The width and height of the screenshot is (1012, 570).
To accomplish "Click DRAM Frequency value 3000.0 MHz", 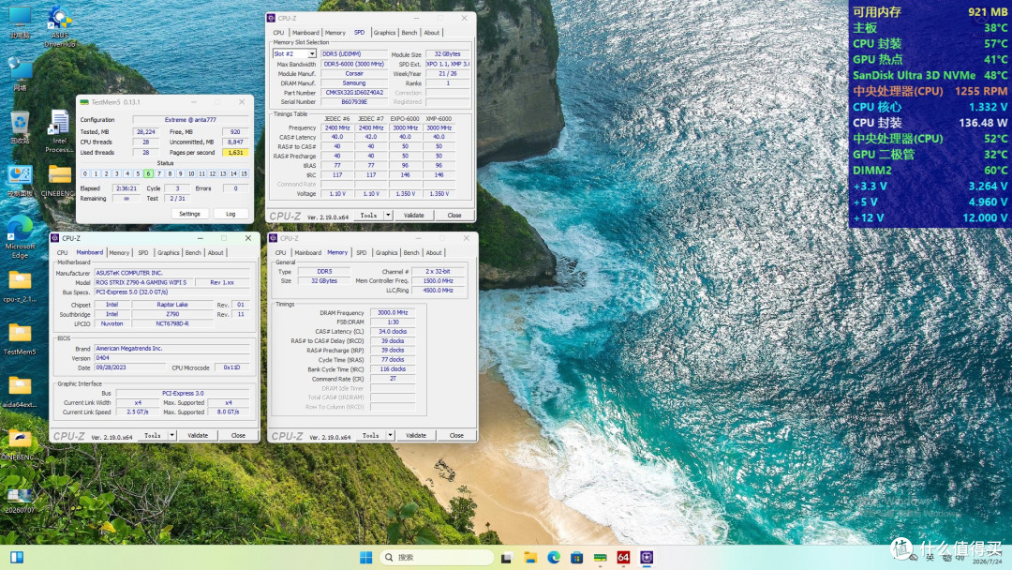I will 393,312.
